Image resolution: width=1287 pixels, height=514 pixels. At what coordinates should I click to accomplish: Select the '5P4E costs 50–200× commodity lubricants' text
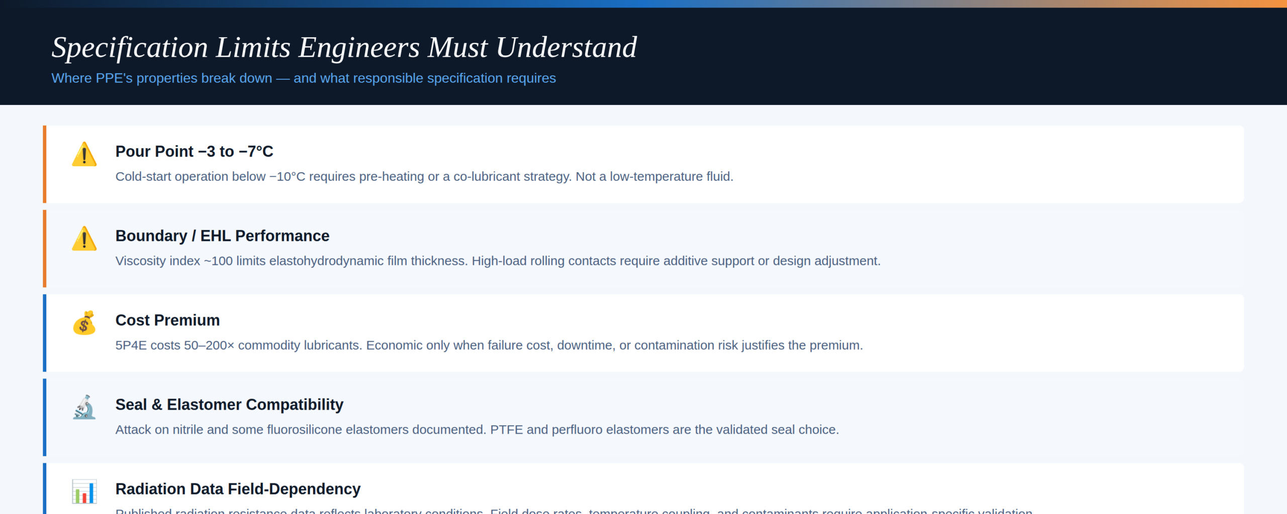(x=489, y=345)
